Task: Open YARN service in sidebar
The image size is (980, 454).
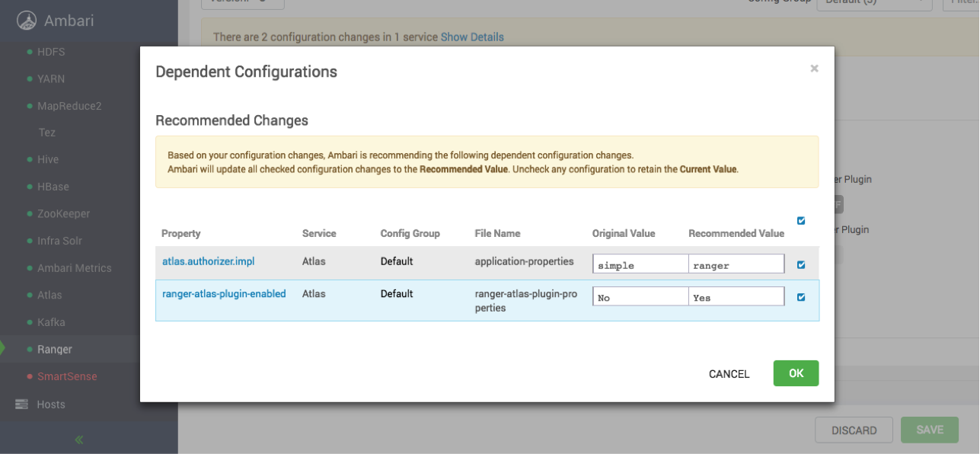Action: click(51, 78)
